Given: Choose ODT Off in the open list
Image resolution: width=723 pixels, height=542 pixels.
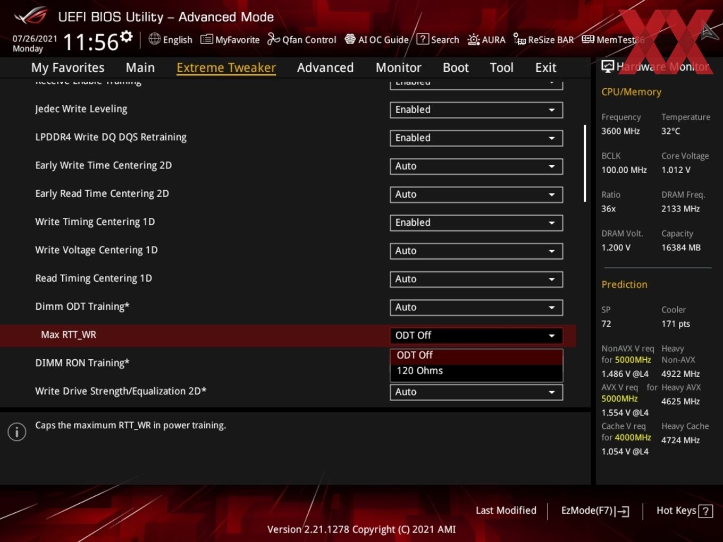Looking at the screenshot, I should (476, 355).
